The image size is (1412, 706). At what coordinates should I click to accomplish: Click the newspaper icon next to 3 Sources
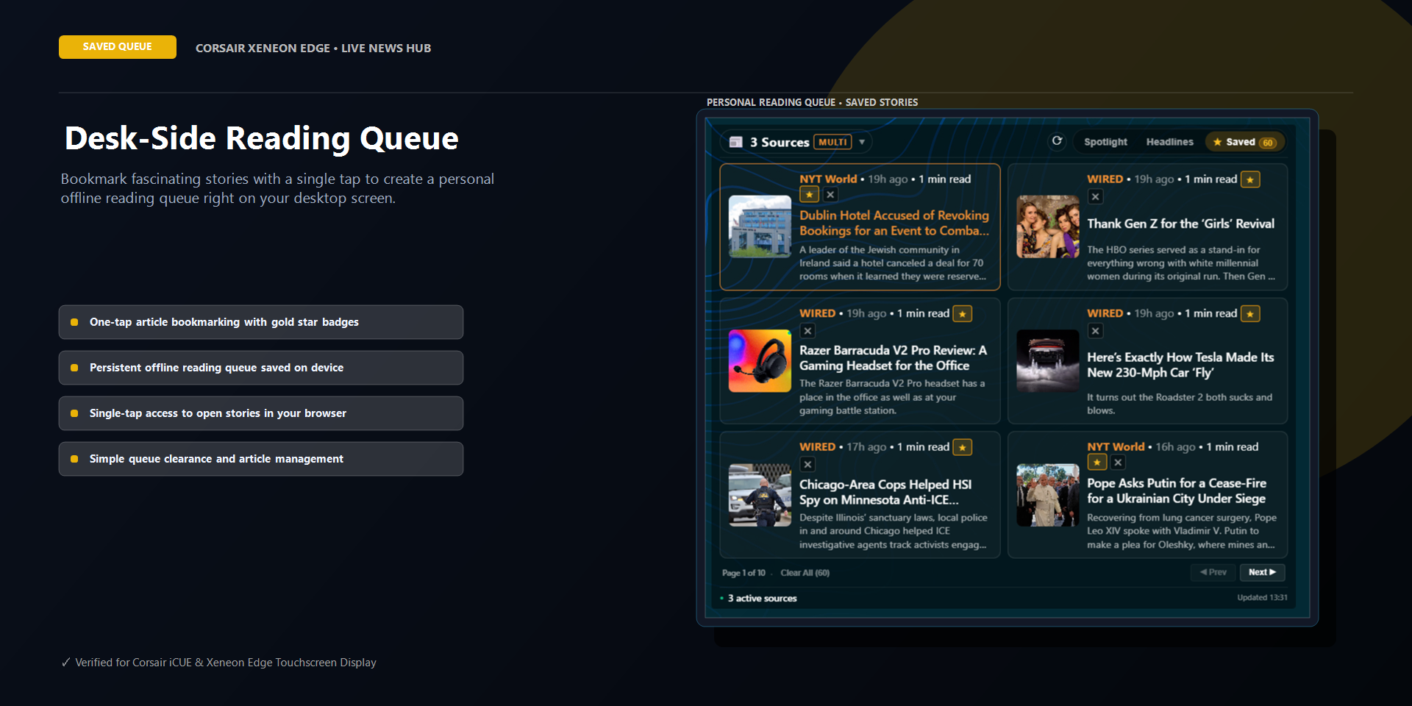735,142
